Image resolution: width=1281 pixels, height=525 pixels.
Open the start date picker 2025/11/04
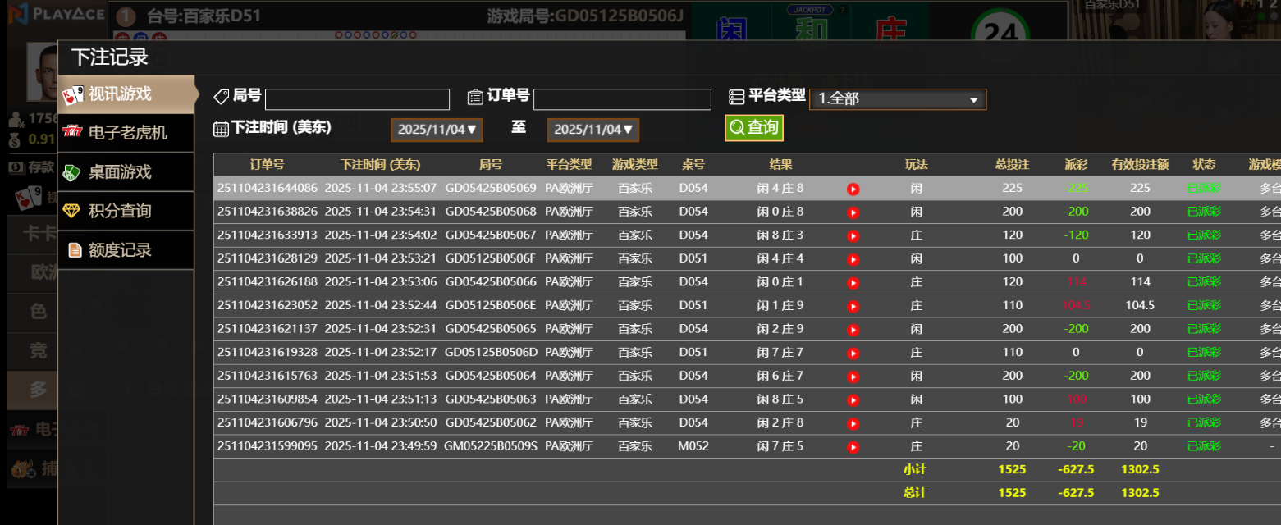(437, 130)
